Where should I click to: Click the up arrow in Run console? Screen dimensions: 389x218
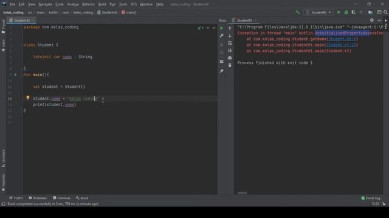point(230,28)
